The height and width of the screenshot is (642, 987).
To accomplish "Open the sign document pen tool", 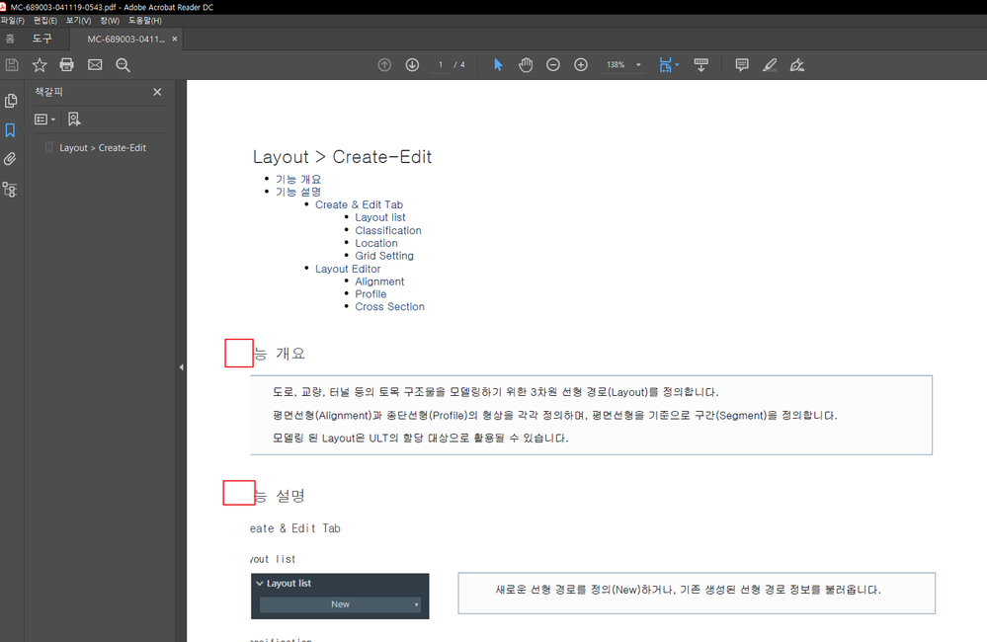I will click(x=797, y=65).
